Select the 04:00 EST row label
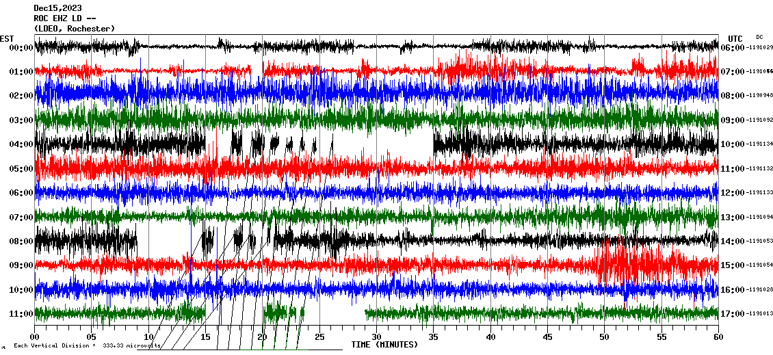The width and height of the screenshot is (773, 355). 21,144
